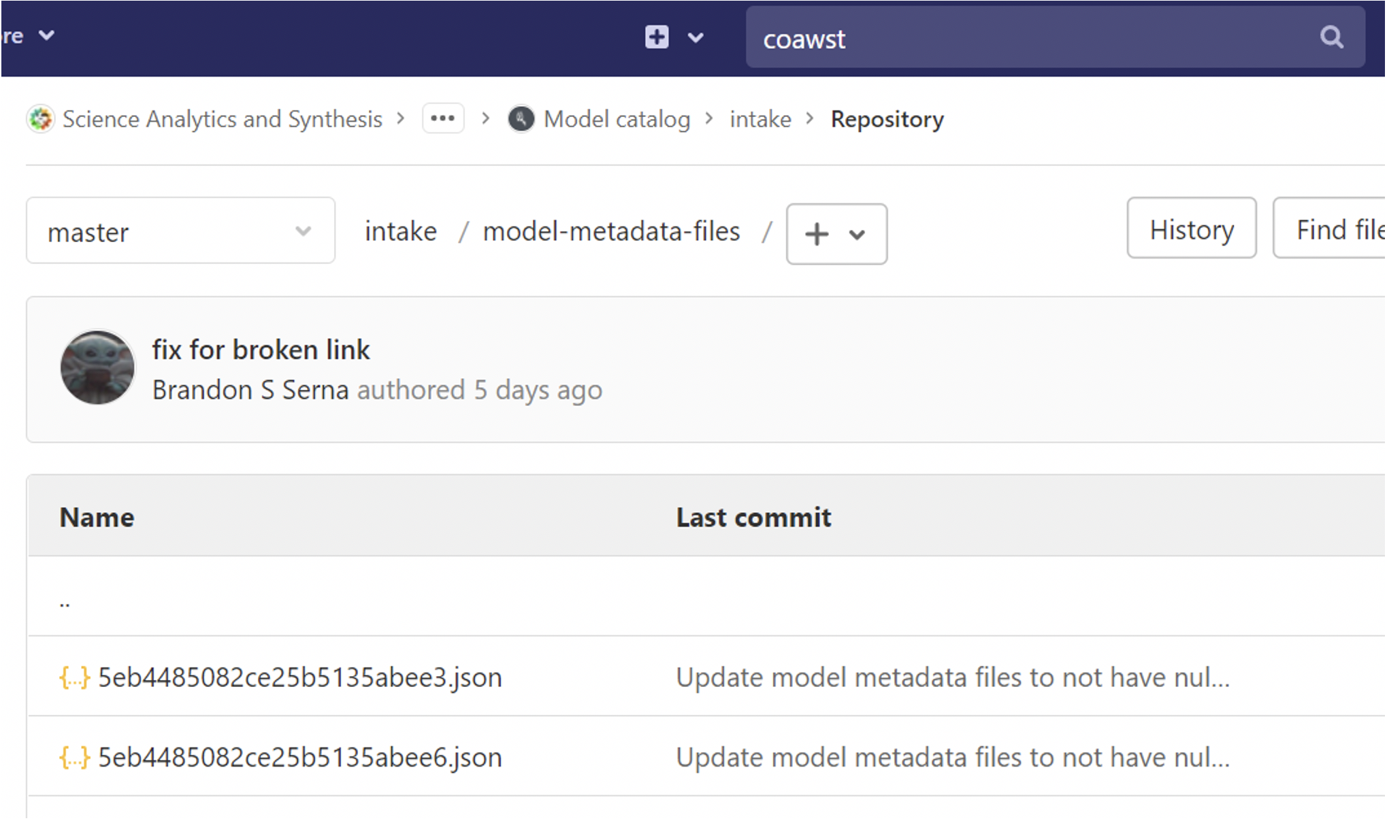Click model-metadata-files path segment

click(611, 231)
